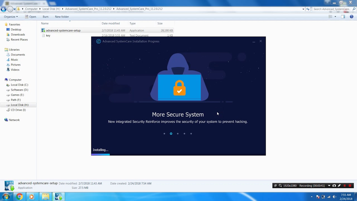Select the first slide indicator dot
This screenshot has height=201, width=357.
click(164, 134)
